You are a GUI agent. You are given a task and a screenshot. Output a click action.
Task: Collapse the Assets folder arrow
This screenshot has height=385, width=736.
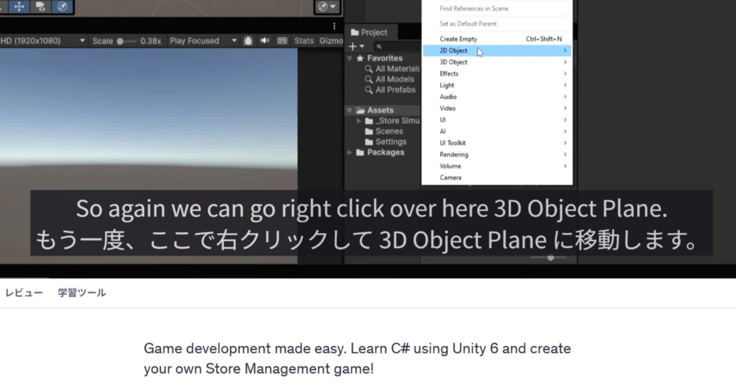point(349,110)
